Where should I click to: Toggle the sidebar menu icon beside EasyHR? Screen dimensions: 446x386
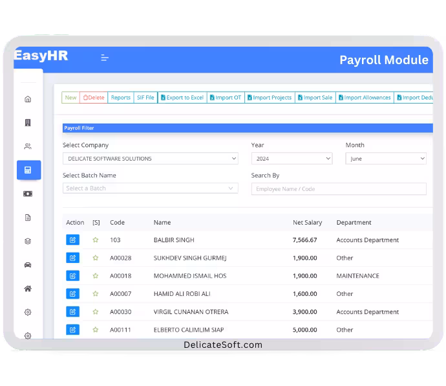pyautogui.click(x=105, y=58)
